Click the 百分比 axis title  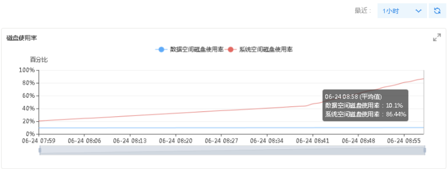tap(39, 60)
